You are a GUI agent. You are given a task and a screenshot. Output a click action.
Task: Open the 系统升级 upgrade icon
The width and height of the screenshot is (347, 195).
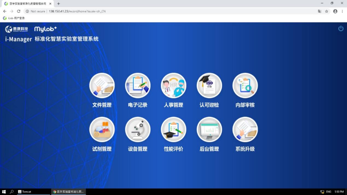click(245, 129)
